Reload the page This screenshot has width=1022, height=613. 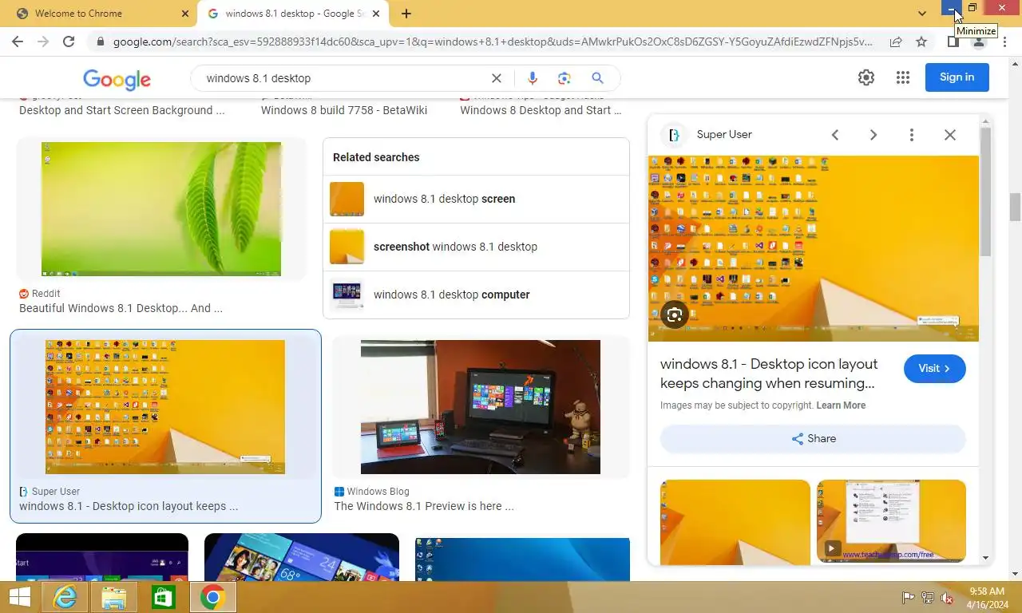pyautogui.click(x=69, y=42)
